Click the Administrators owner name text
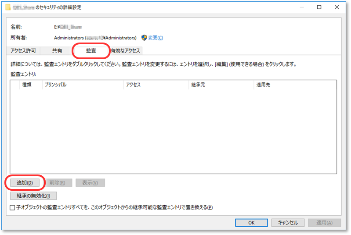351x235 pixels. coord(95,38)
